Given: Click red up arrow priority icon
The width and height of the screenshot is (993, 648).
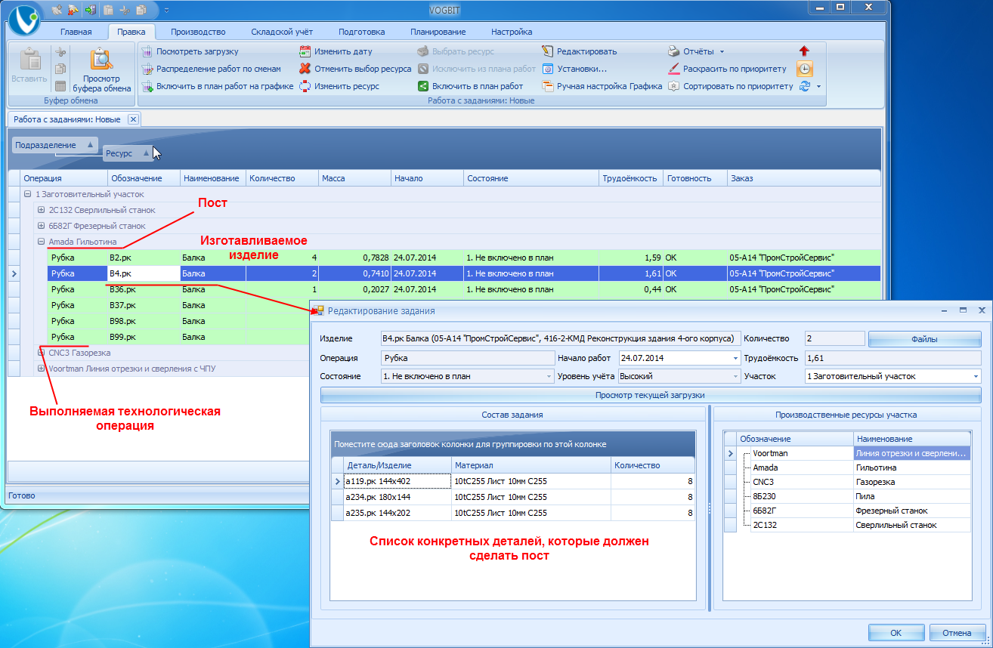Looking at the screenshot, I should [804, 51].
